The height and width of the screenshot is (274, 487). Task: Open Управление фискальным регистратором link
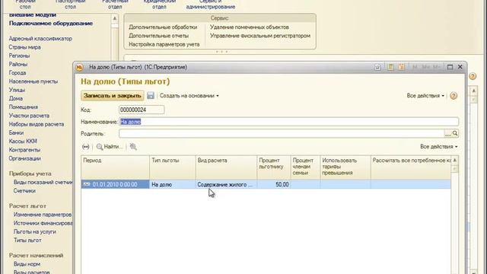260,36
